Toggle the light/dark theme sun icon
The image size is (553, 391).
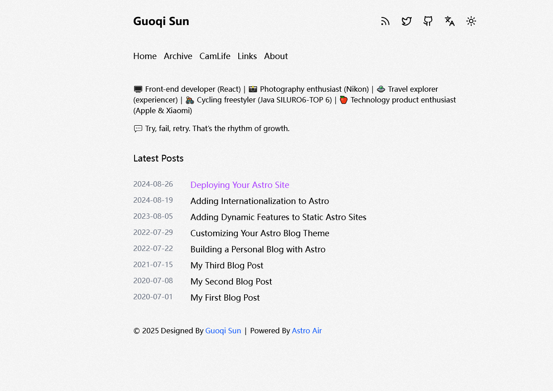click(x=471, y=21)
